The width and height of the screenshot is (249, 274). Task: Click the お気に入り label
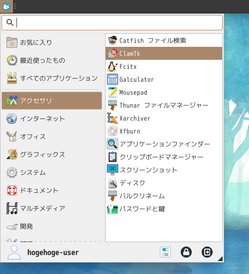(x=36, y=42)
